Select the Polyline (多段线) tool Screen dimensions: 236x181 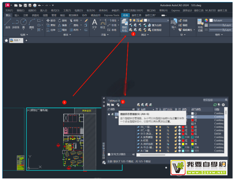pyautogui.click(x=16, y=23)
